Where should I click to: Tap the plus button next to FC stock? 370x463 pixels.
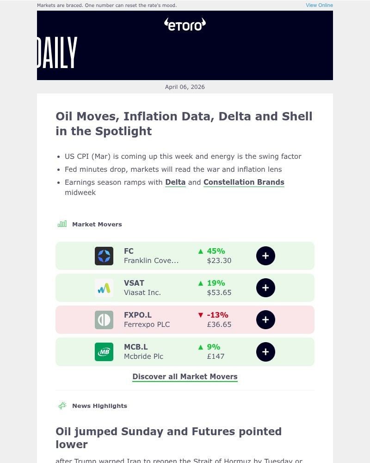265,256
